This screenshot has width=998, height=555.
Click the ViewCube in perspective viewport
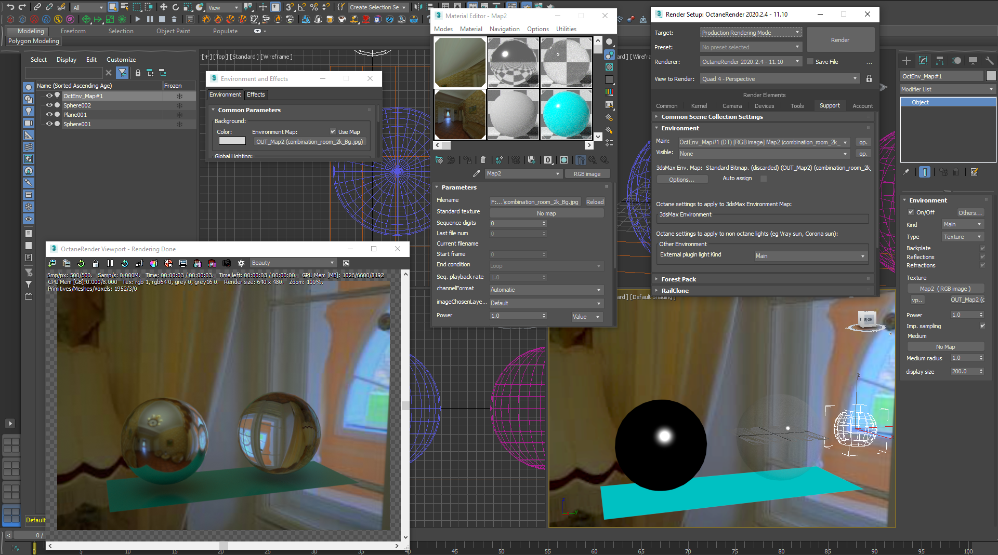[866, 321]
